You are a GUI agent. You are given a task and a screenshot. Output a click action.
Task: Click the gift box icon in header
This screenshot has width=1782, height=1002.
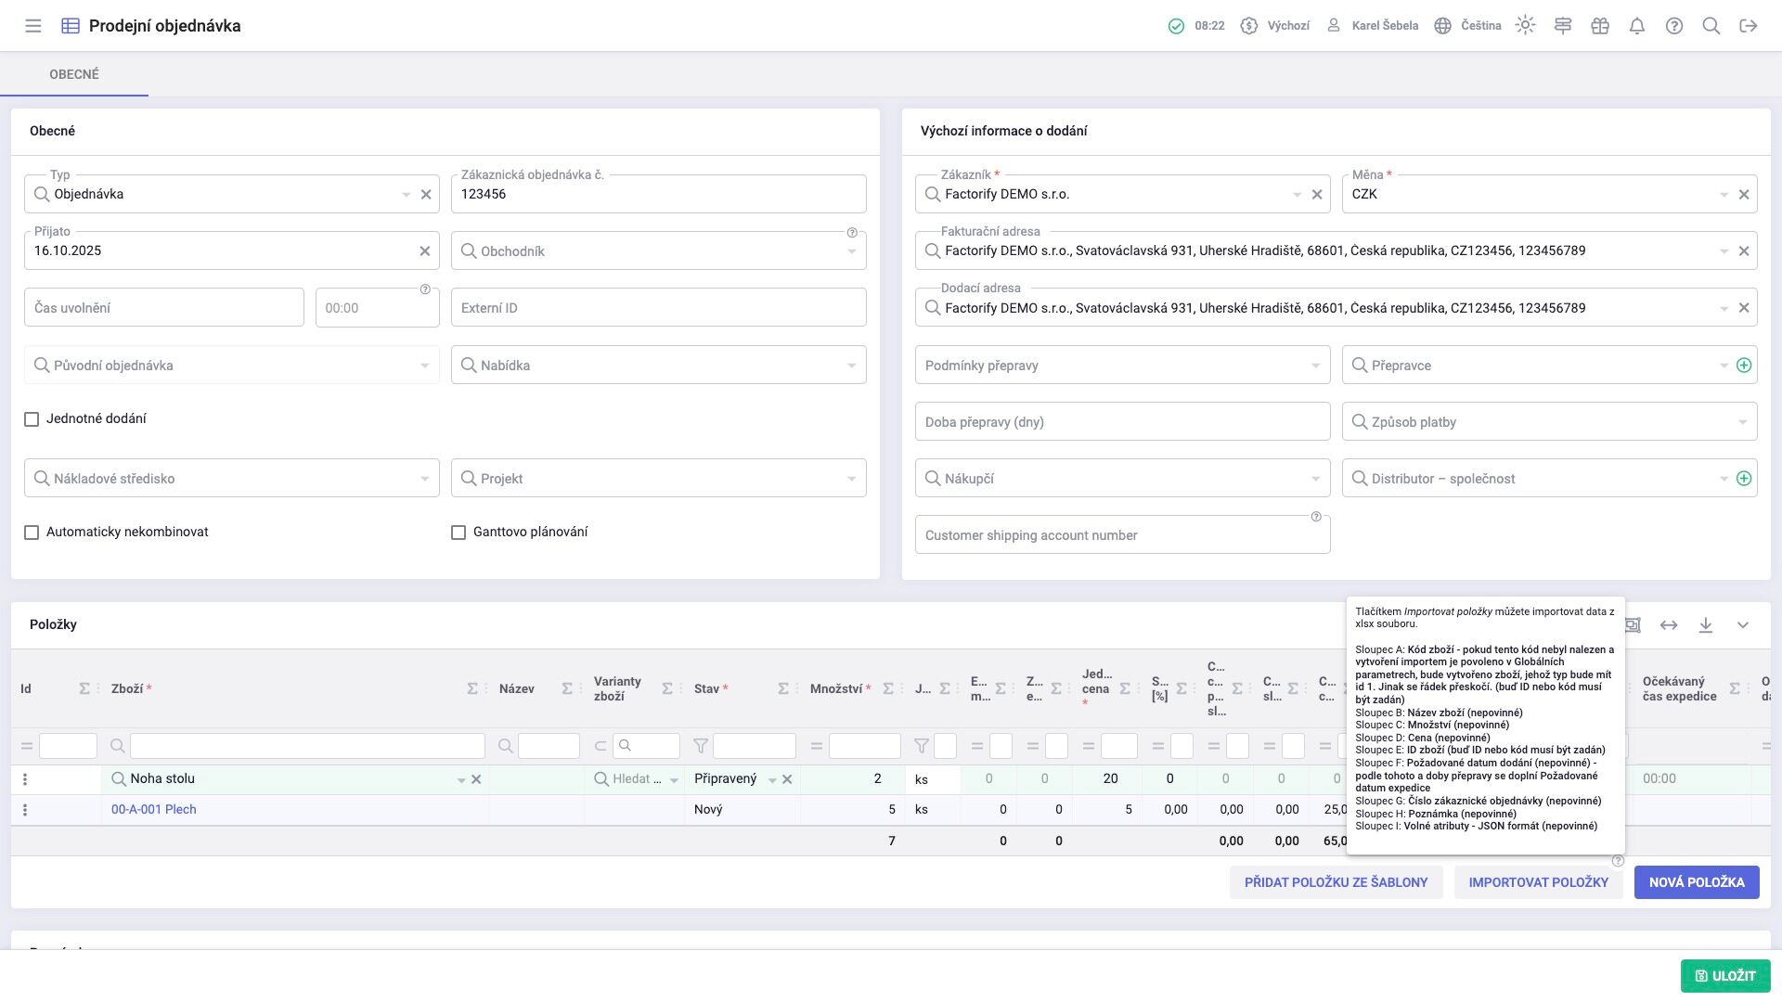click(1600, 26)
